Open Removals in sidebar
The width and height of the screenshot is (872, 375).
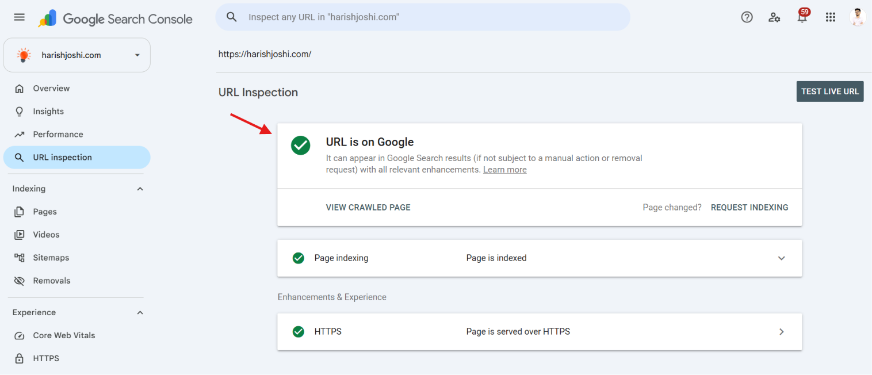(x=77, y=281)
